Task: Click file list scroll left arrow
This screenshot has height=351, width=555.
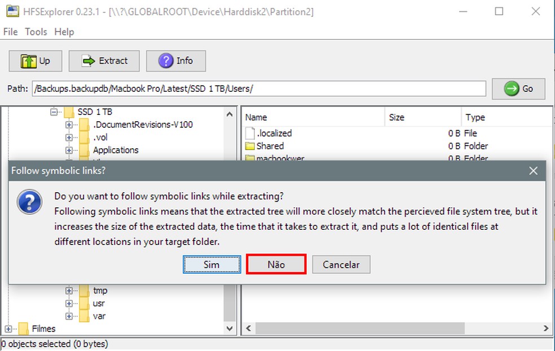Action: [249, 328]
